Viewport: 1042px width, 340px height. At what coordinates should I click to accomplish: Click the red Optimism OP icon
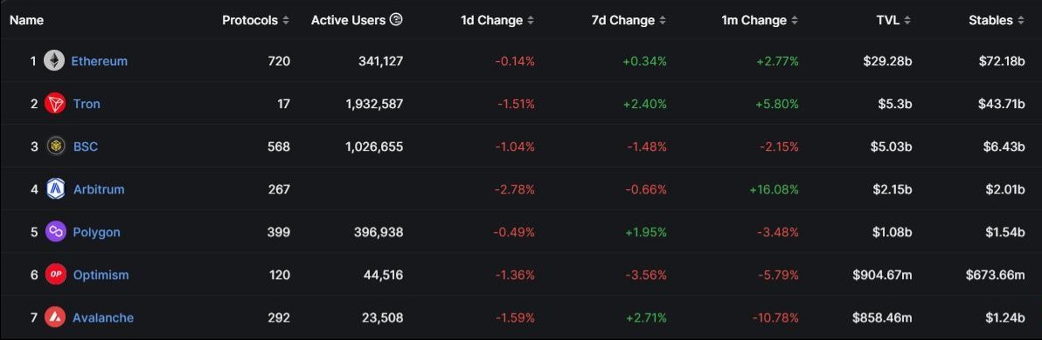click(55, 275)
